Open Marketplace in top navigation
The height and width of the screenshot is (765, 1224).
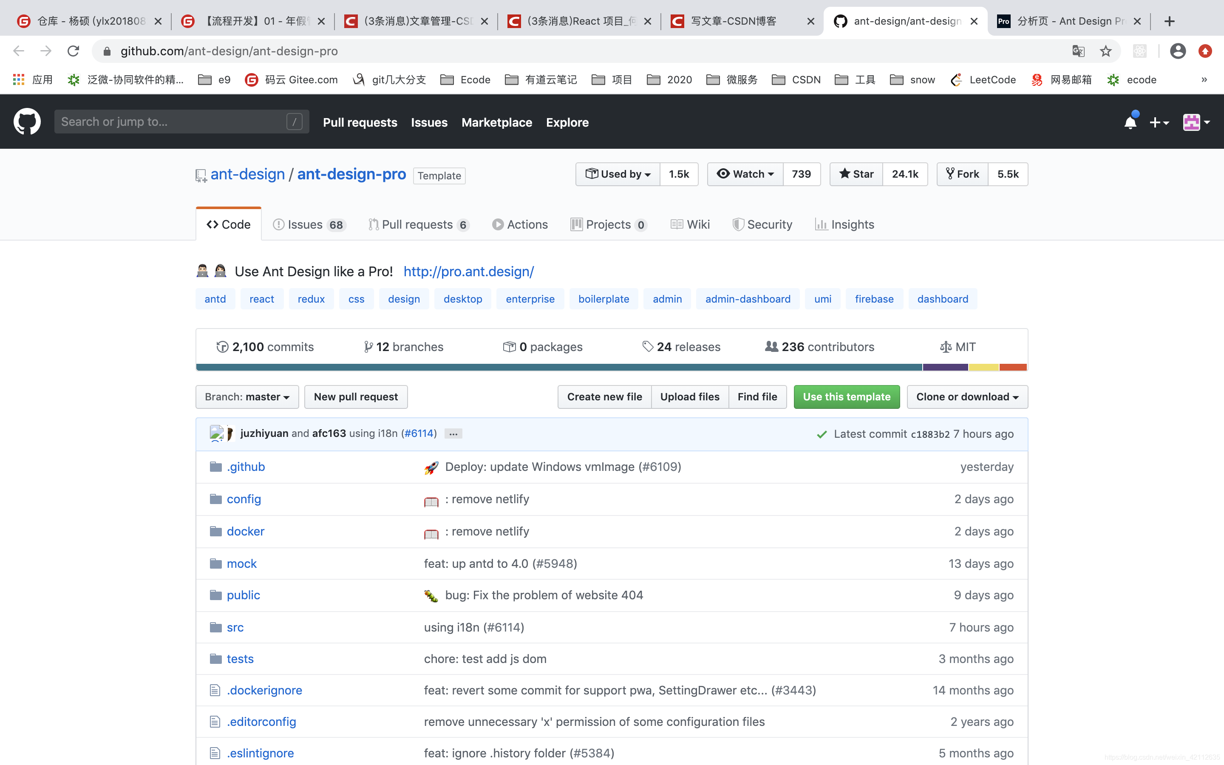pos(497,122)
